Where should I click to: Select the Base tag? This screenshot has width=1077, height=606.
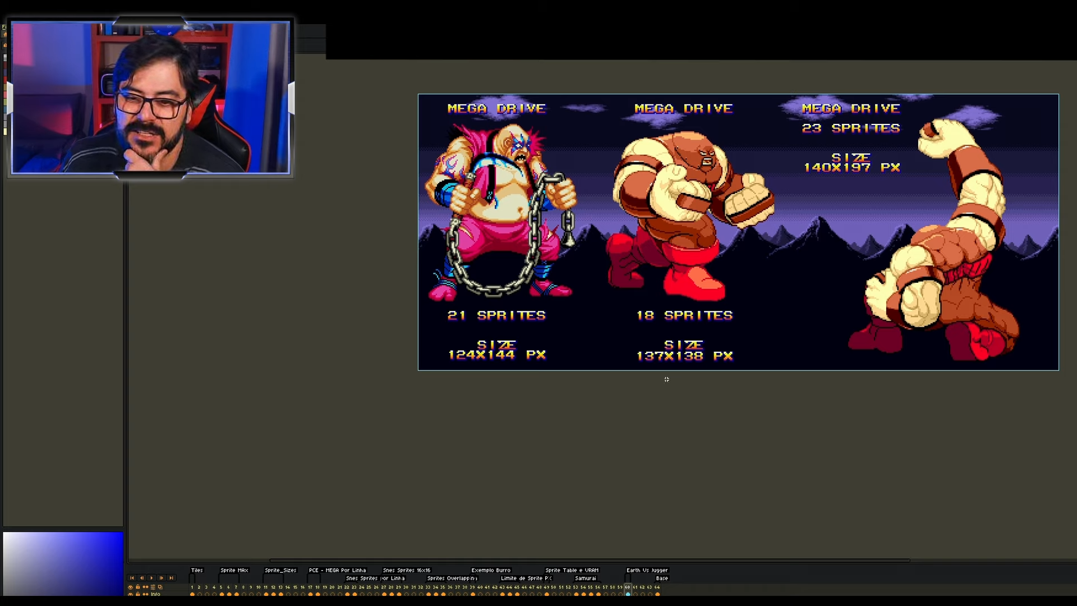662,578
